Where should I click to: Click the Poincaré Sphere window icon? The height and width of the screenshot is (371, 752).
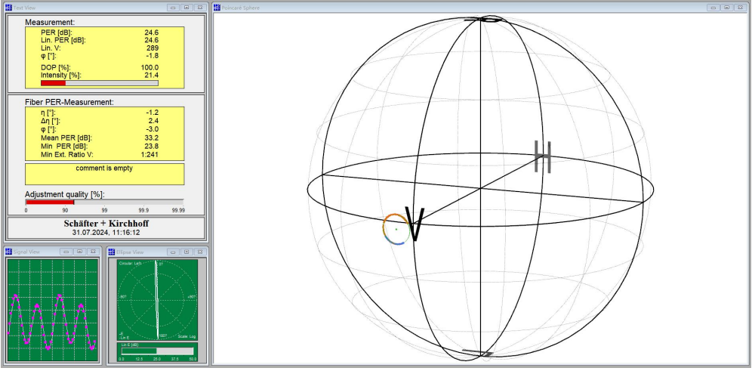217,8
